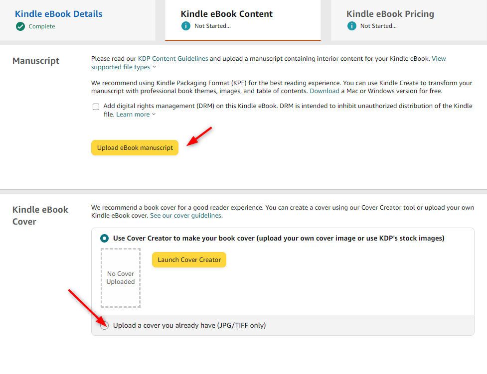The width and height of the screenshot is (487, 374).
Task: Click the No Cover Uploaded placeholder
Action: point(121,278)
